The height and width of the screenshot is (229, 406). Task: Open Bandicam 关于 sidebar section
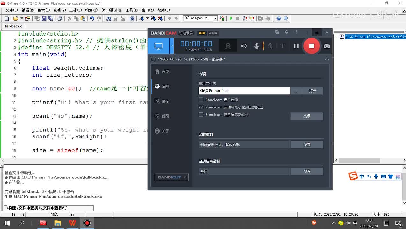[162, 131]
